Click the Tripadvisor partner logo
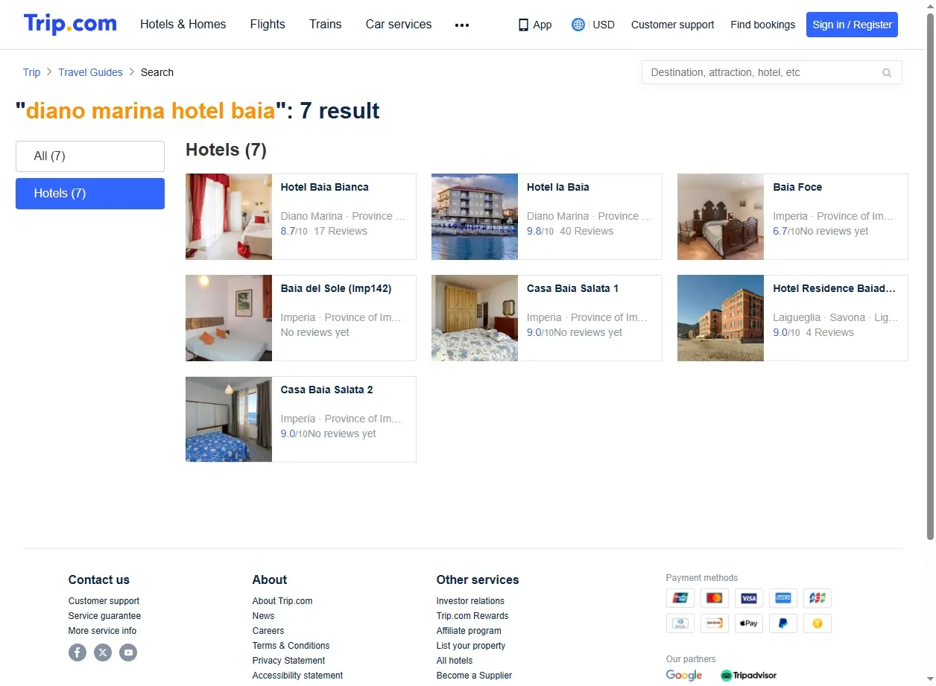This screenshot has width=936, height=686. click(x=748, y=675)
